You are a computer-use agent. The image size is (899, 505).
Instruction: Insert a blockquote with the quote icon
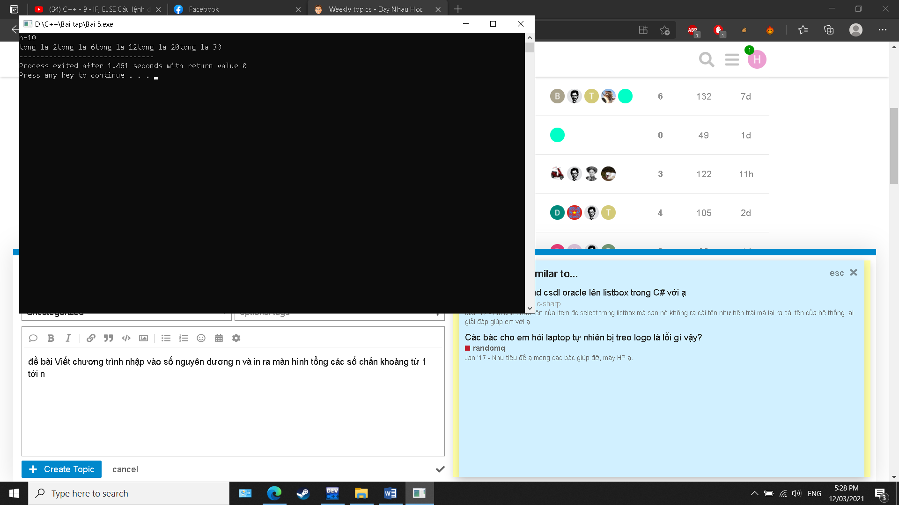[108, 338]
